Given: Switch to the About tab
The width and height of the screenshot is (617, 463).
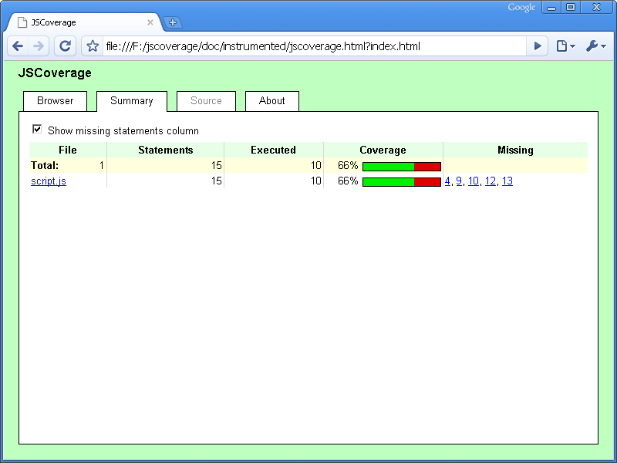Looking at the screenshot, I should point(272,101).
